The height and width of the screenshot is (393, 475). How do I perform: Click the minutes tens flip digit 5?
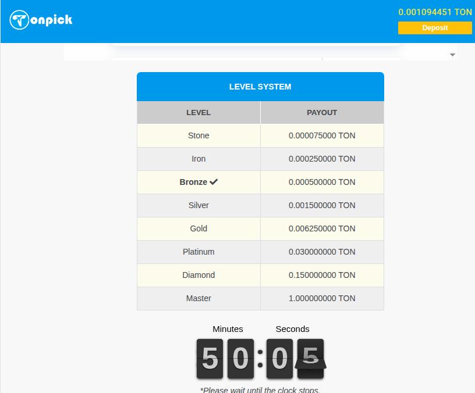(210, 359)
